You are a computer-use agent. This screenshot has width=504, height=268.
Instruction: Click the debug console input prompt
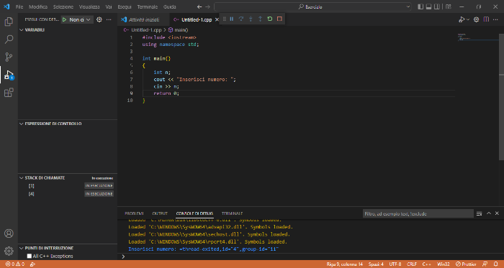point(310,257)
